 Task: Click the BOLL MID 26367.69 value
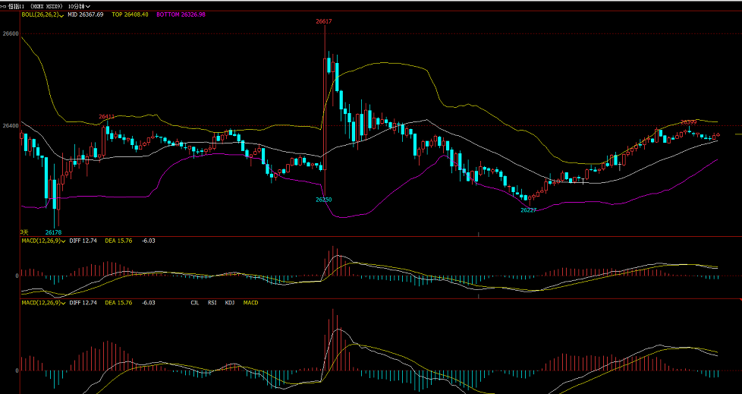(85, 14)
